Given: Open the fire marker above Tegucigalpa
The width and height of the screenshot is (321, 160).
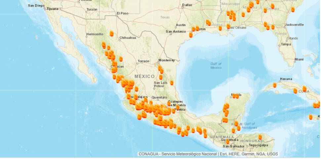Looking at the screenshot, I should [x=260, y=137].
